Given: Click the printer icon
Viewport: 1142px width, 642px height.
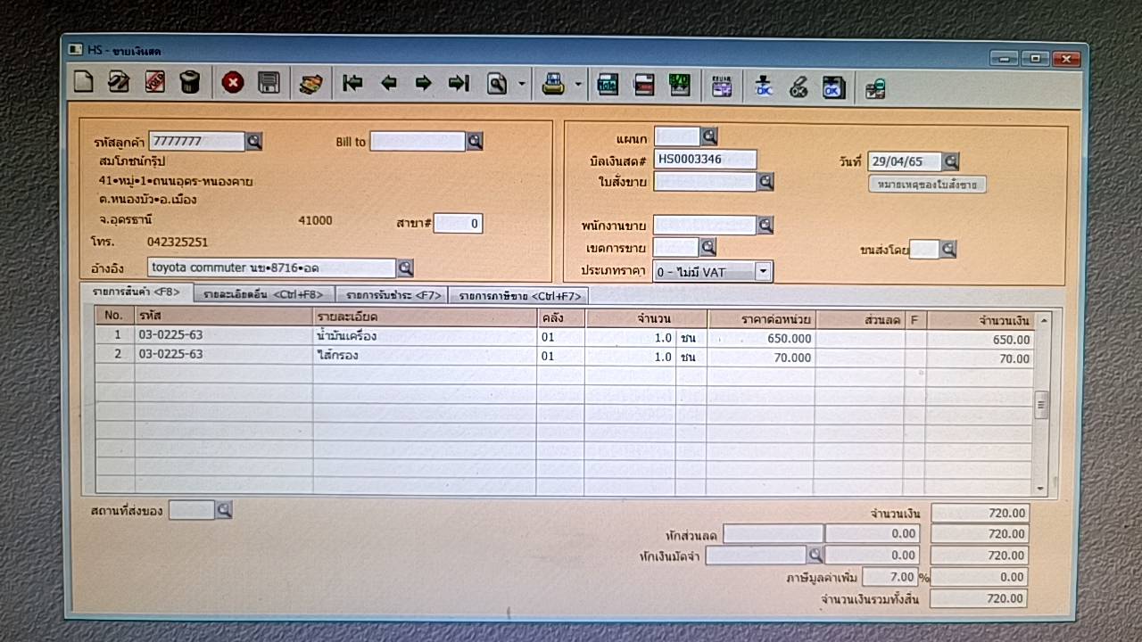Looking at the screenshot, I should pos(554,85).
